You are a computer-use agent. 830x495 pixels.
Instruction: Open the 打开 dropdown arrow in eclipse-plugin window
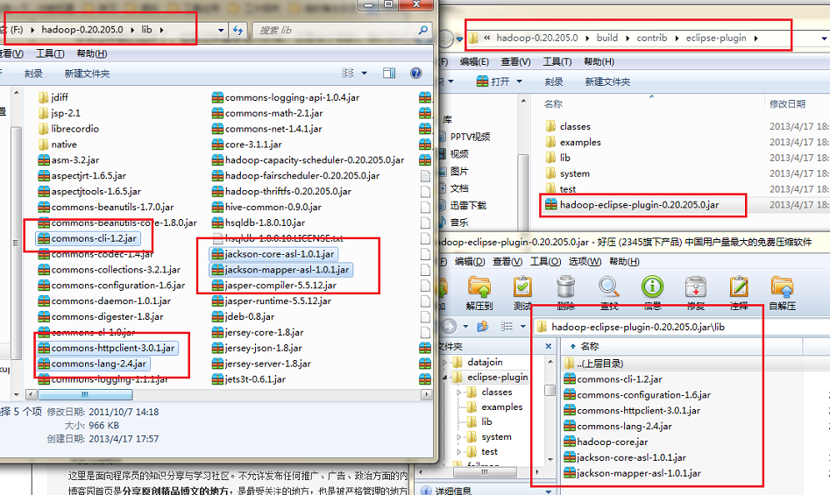pos(519,81)
